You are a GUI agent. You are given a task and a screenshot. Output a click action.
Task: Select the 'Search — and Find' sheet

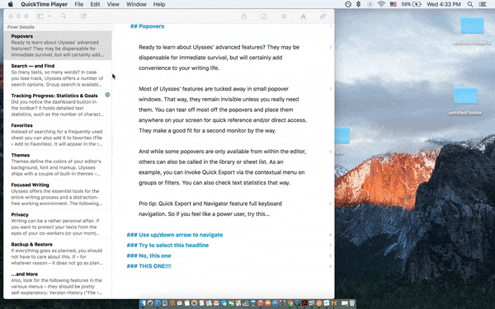(x=58, y=75)
